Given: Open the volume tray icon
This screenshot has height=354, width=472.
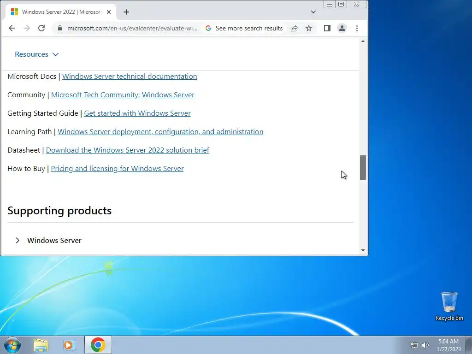Looking at the screenshot, I should click(x=425, y=345).
